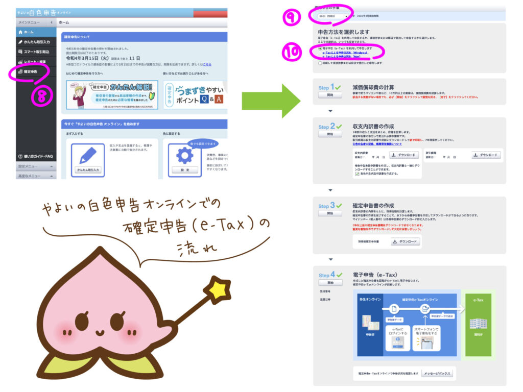Click the Step 1 開始 button
Image resolution: width=523 pixels, height=392 pixels.
330,95
